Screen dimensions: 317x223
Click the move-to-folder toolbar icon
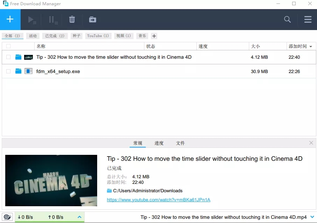coord(93,20)
